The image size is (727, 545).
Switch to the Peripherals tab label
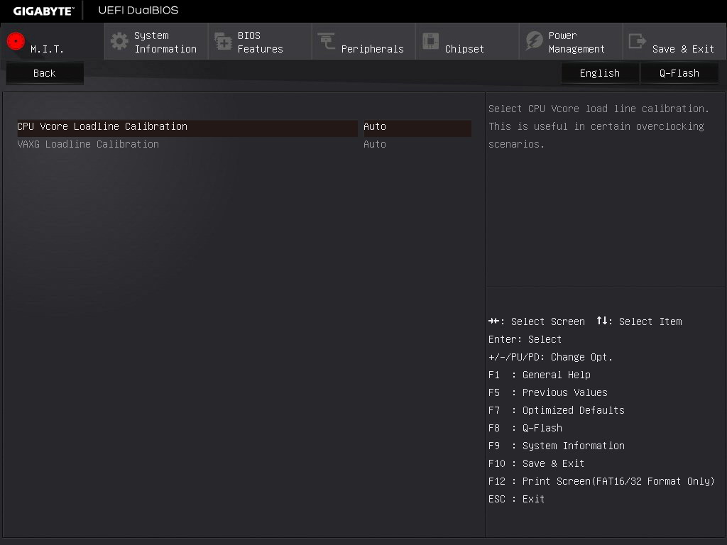pyautogui.click(x=372, y=49)
